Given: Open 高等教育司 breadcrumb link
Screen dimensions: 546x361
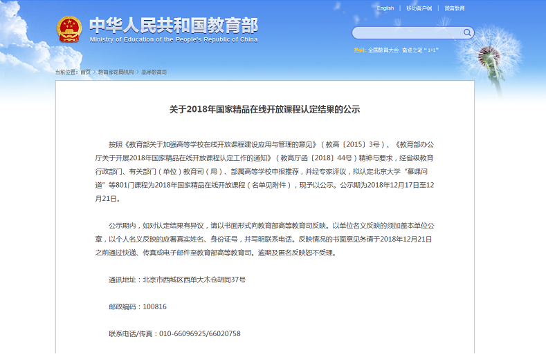Looking at the screenshot, I should pyautogui.click(x=154, y=72).
